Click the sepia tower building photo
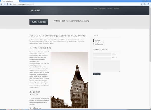Viewport: 151px width, 110px height. (x=69, y=80)
